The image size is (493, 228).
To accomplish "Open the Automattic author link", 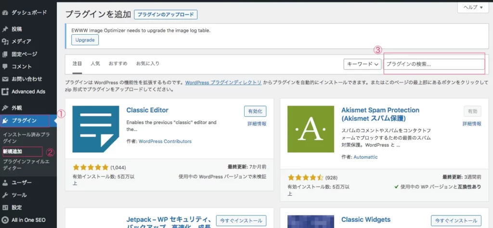I will 366,157.
